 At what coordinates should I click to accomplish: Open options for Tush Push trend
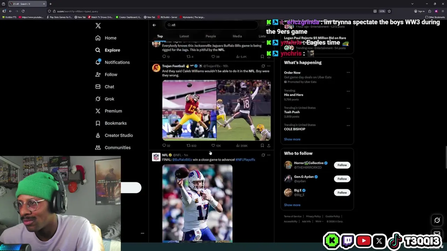tap(348, 108)
